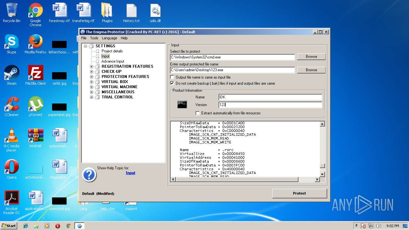Expand TRIAL CONTROL tree node

[x=92, y=97]
